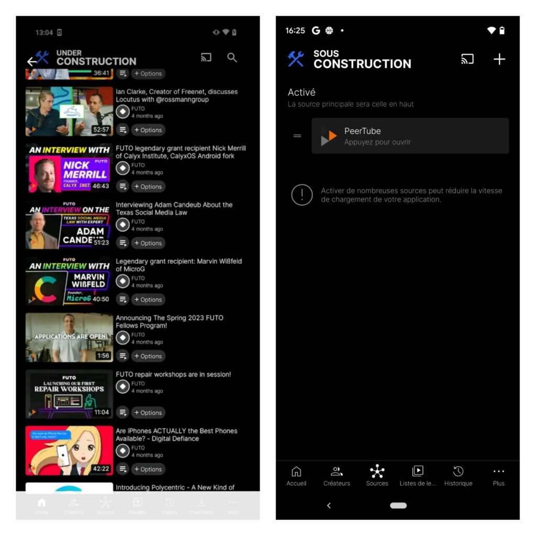Open title "Are iPhones ACTUALLY the Best Phones Available?"
The image size is (536, 536).
(x=176, y=435)
